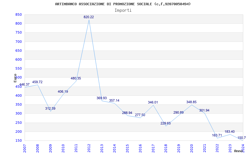Click the year 2022 axis label
Viewport: 246px width, 154px height.
pos(217,148)
